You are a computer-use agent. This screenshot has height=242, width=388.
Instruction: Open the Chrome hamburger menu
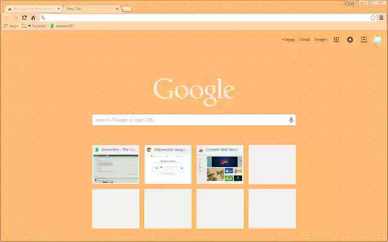[381, 18]
